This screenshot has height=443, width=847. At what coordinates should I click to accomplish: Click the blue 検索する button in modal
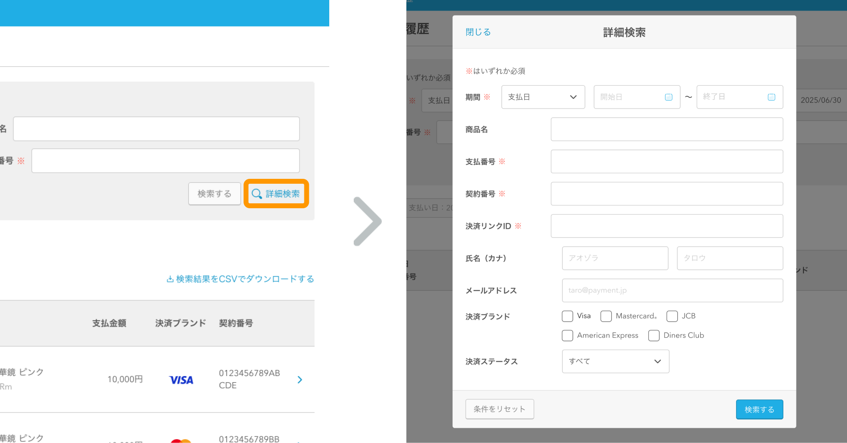coord(759,409)
